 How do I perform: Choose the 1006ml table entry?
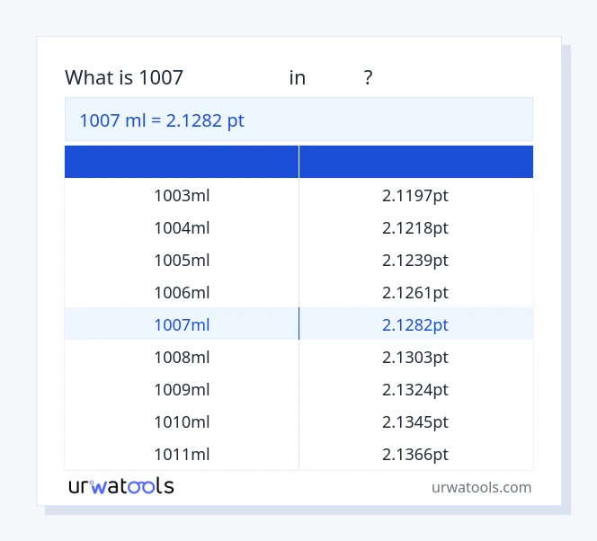[x=182, y=292]
